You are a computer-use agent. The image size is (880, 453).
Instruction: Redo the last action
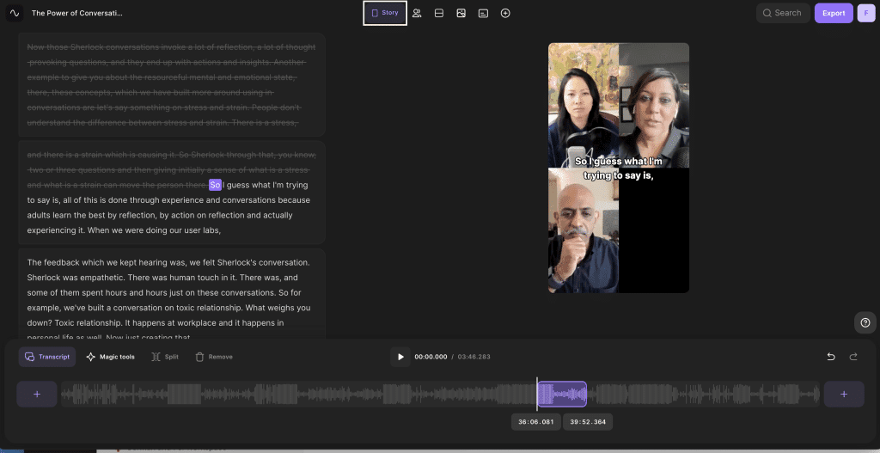pyautogui.click(x=853, y=357)
